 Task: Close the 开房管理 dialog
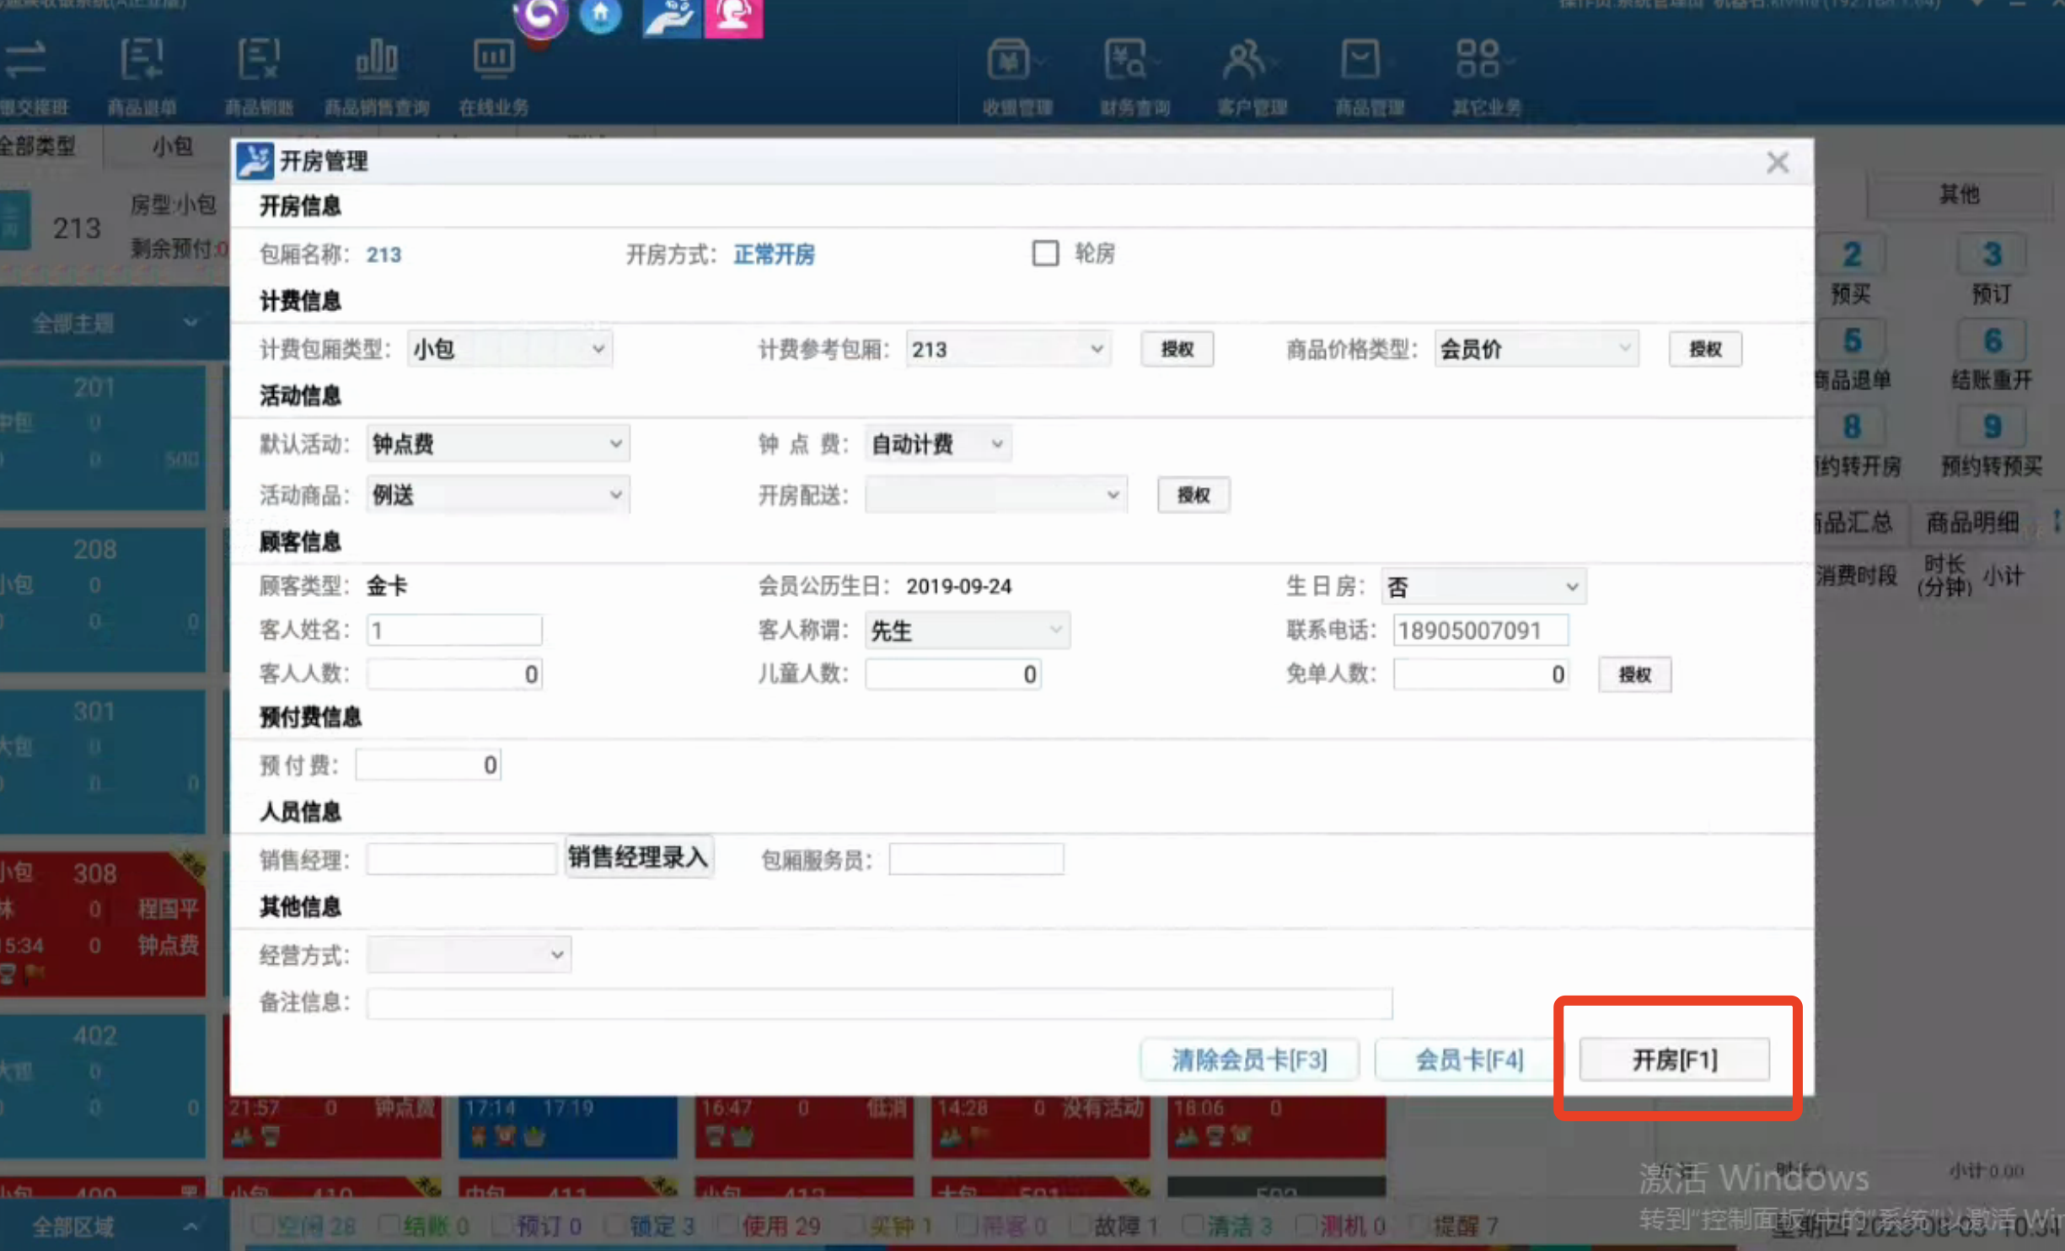(x=1777, y=162)
